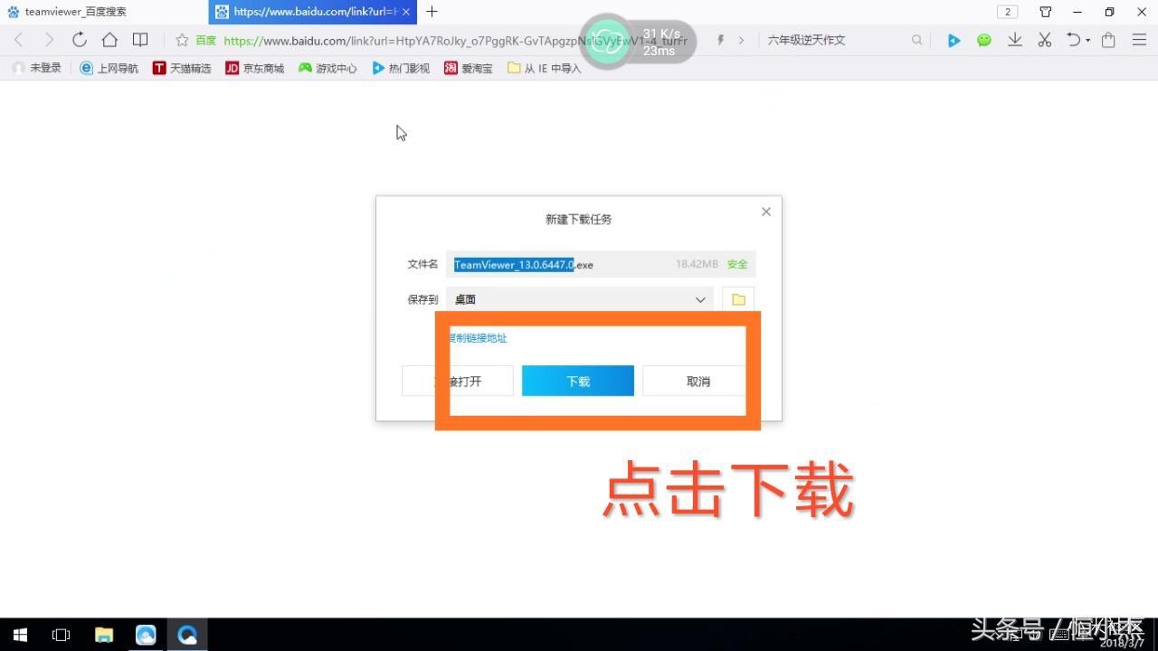Select the scissors screenshot tool

[1044, 39]
